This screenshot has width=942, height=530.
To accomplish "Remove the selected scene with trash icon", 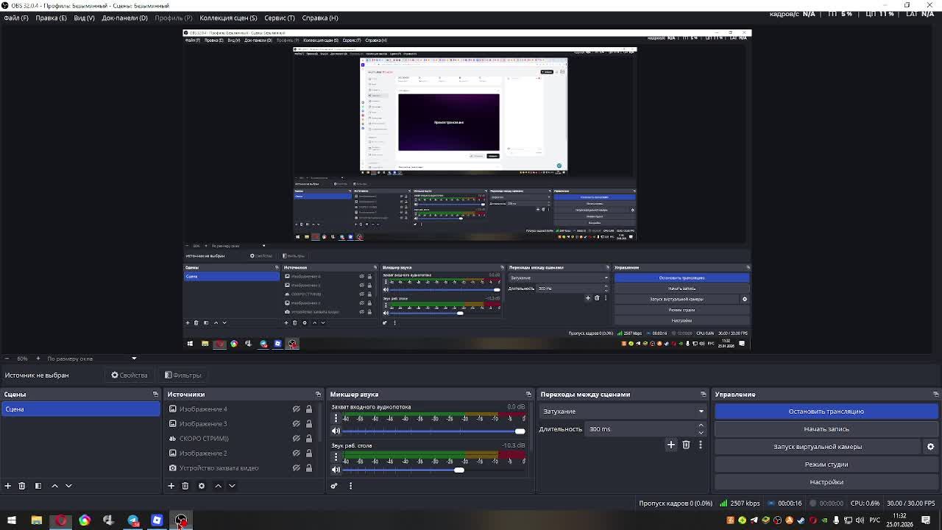I will pos(22,486).
